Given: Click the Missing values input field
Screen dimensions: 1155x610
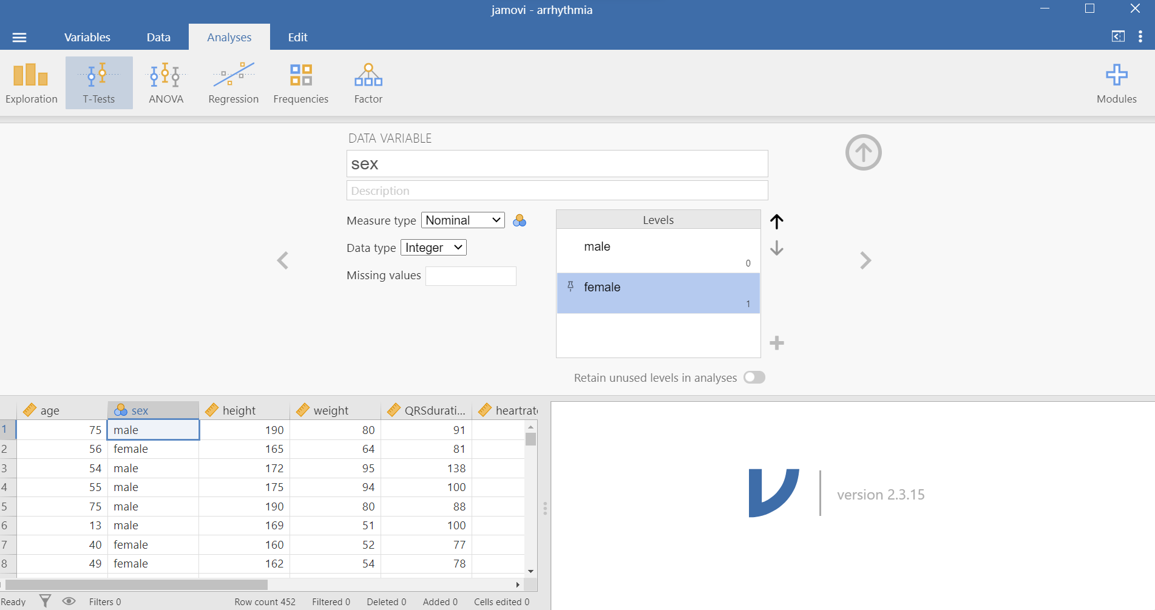Looking at the screenshot, I should pyautogui.click(x=470, y=276).
